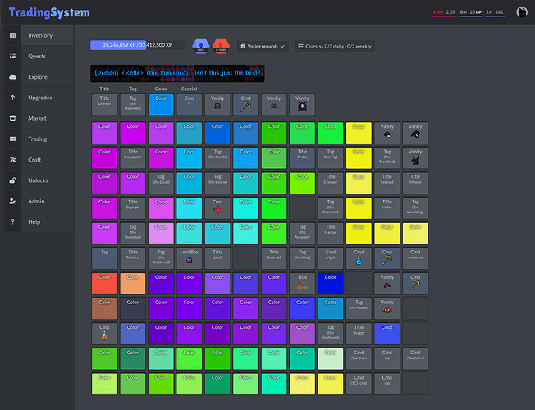Click the Cred 2.05 stat
This screenshot has width=535, height=410.
pos(444,12)
